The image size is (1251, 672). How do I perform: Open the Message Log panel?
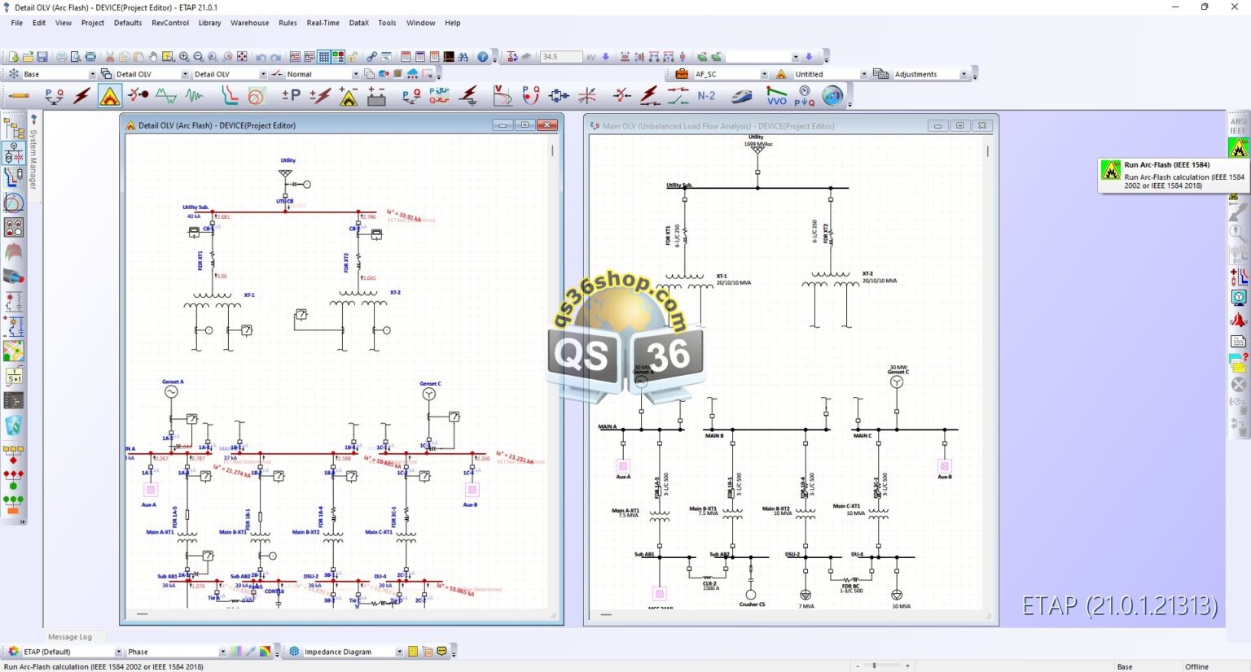pyautogui.click(x=70, y=637)
